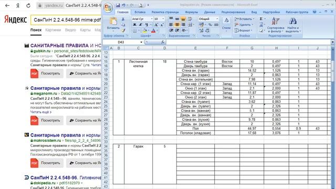Image resolution: width=336 pixels, height=189 pixels.
Task: Expand the formula bar
Action: pyautogui.click(x=332, y=42)
